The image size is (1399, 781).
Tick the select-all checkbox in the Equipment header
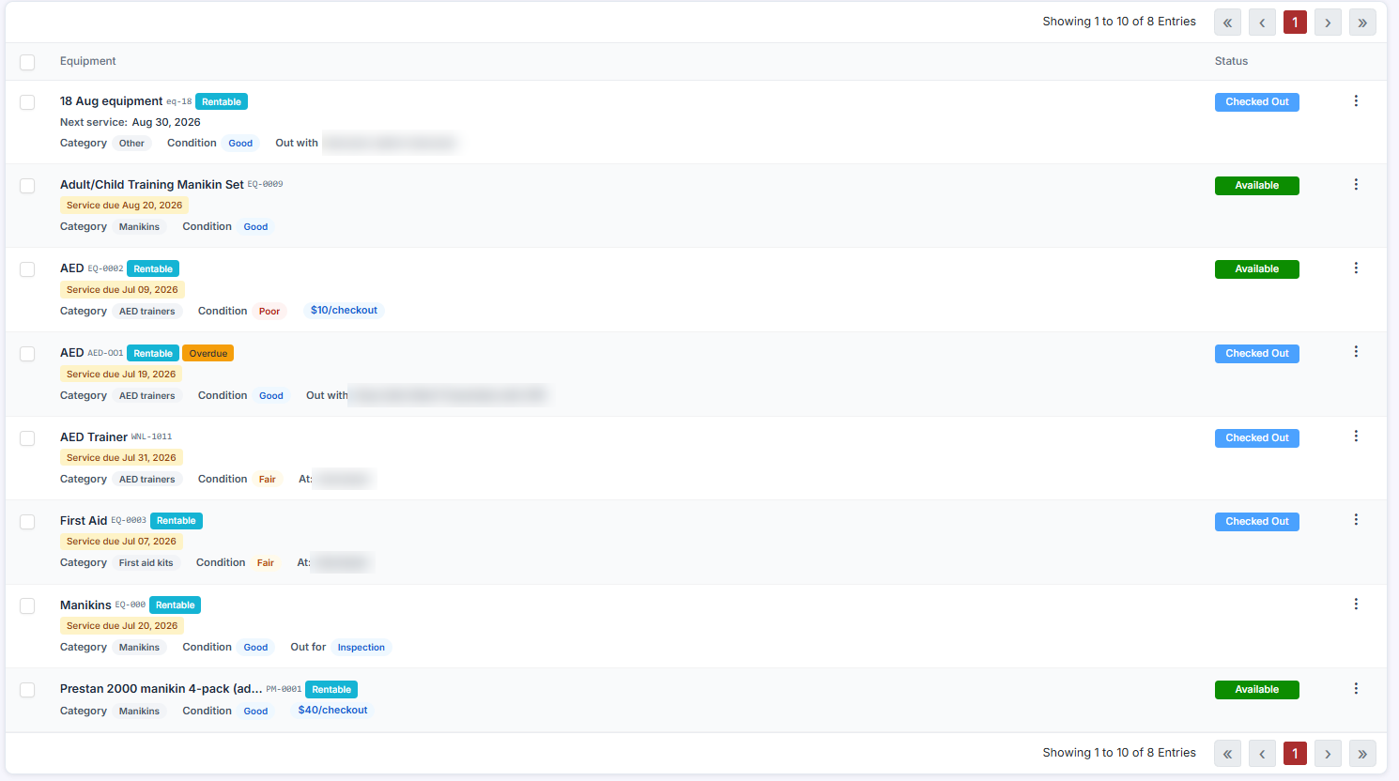(x=27, y=62)
